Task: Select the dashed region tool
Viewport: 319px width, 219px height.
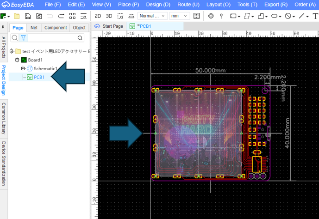Action: (x=247, y=16)
